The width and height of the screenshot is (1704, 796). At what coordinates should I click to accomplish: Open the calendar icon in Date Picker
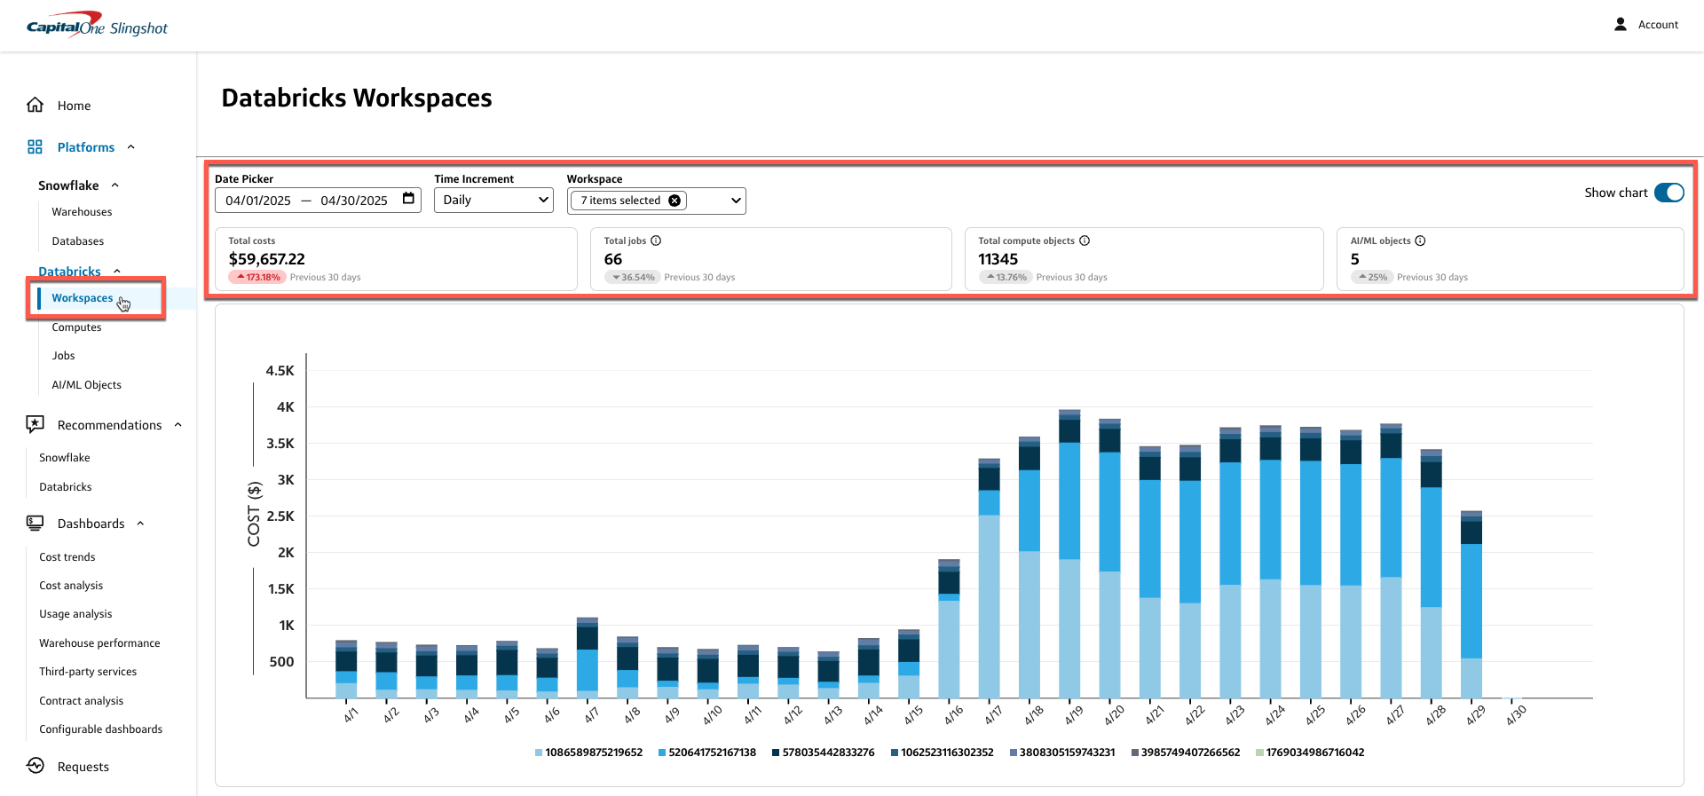[408, 199]
